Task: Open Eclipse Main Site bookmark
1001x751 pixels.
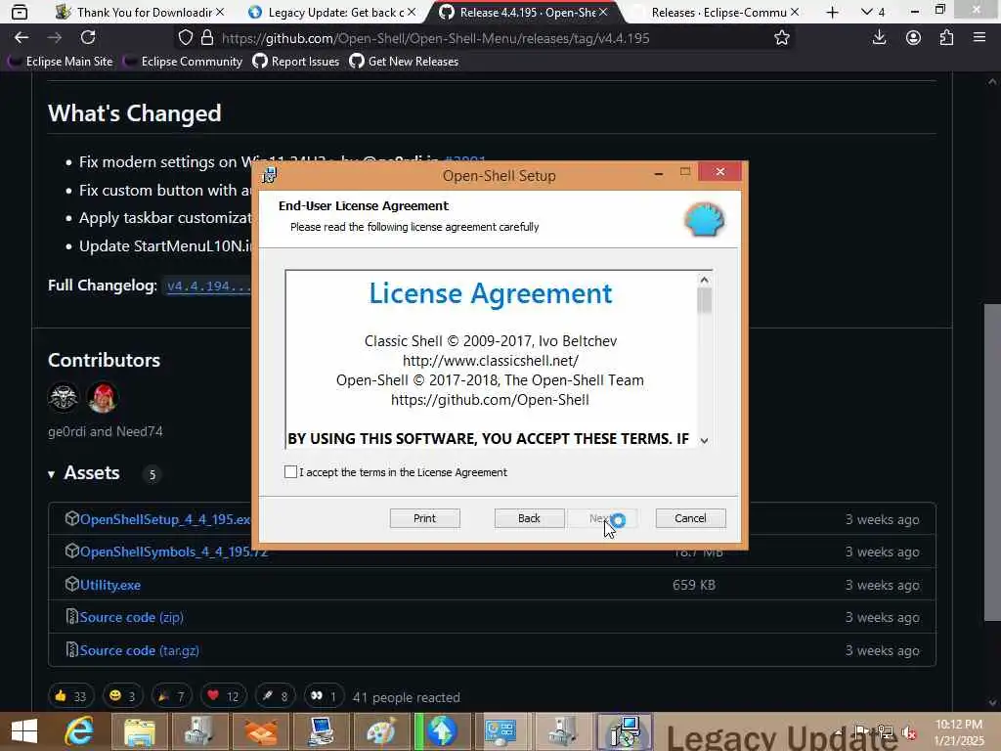Action: (x=61, y=62)
